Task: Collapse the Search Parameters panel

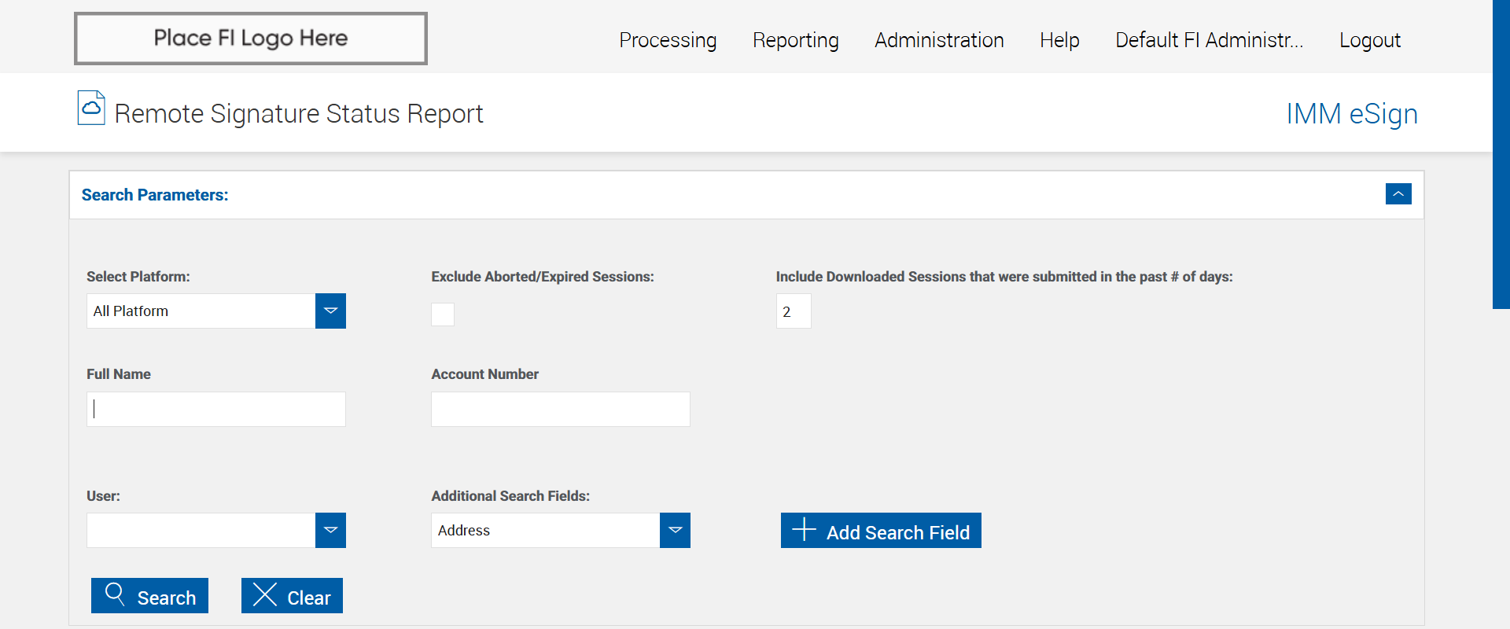Action: [1398, 194]
